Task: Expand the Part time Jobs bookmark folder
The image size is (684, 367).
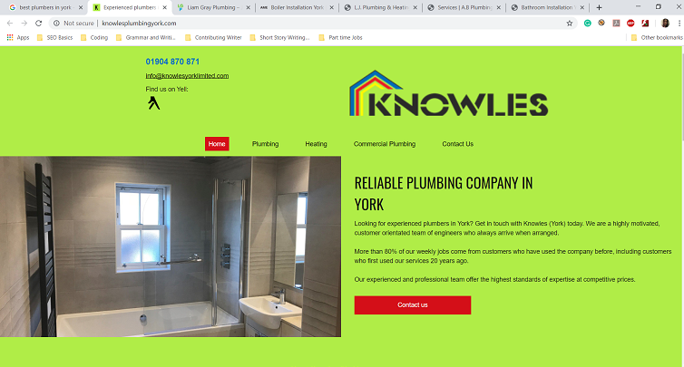Action: (x=341, y=37)
